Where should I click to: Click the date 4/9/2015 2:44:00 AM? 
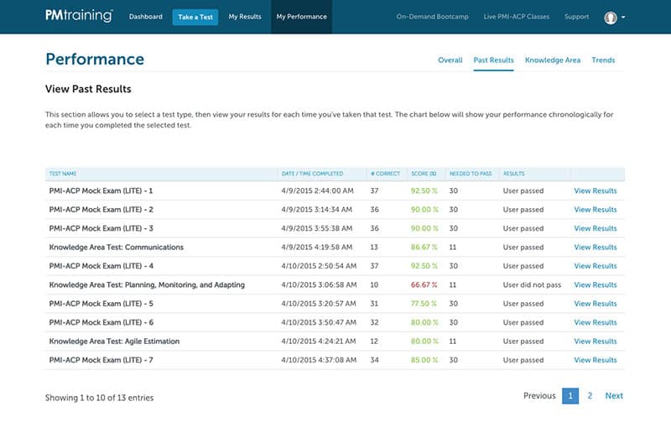point(317,191)
